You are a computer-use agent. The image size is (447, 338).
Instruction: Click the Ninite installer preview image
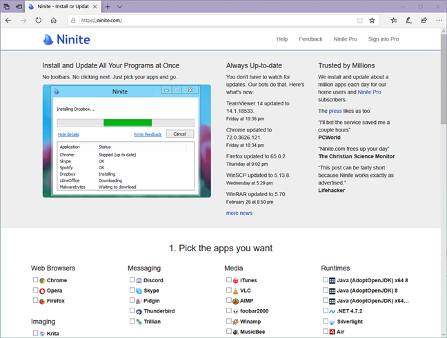(127, 141)
